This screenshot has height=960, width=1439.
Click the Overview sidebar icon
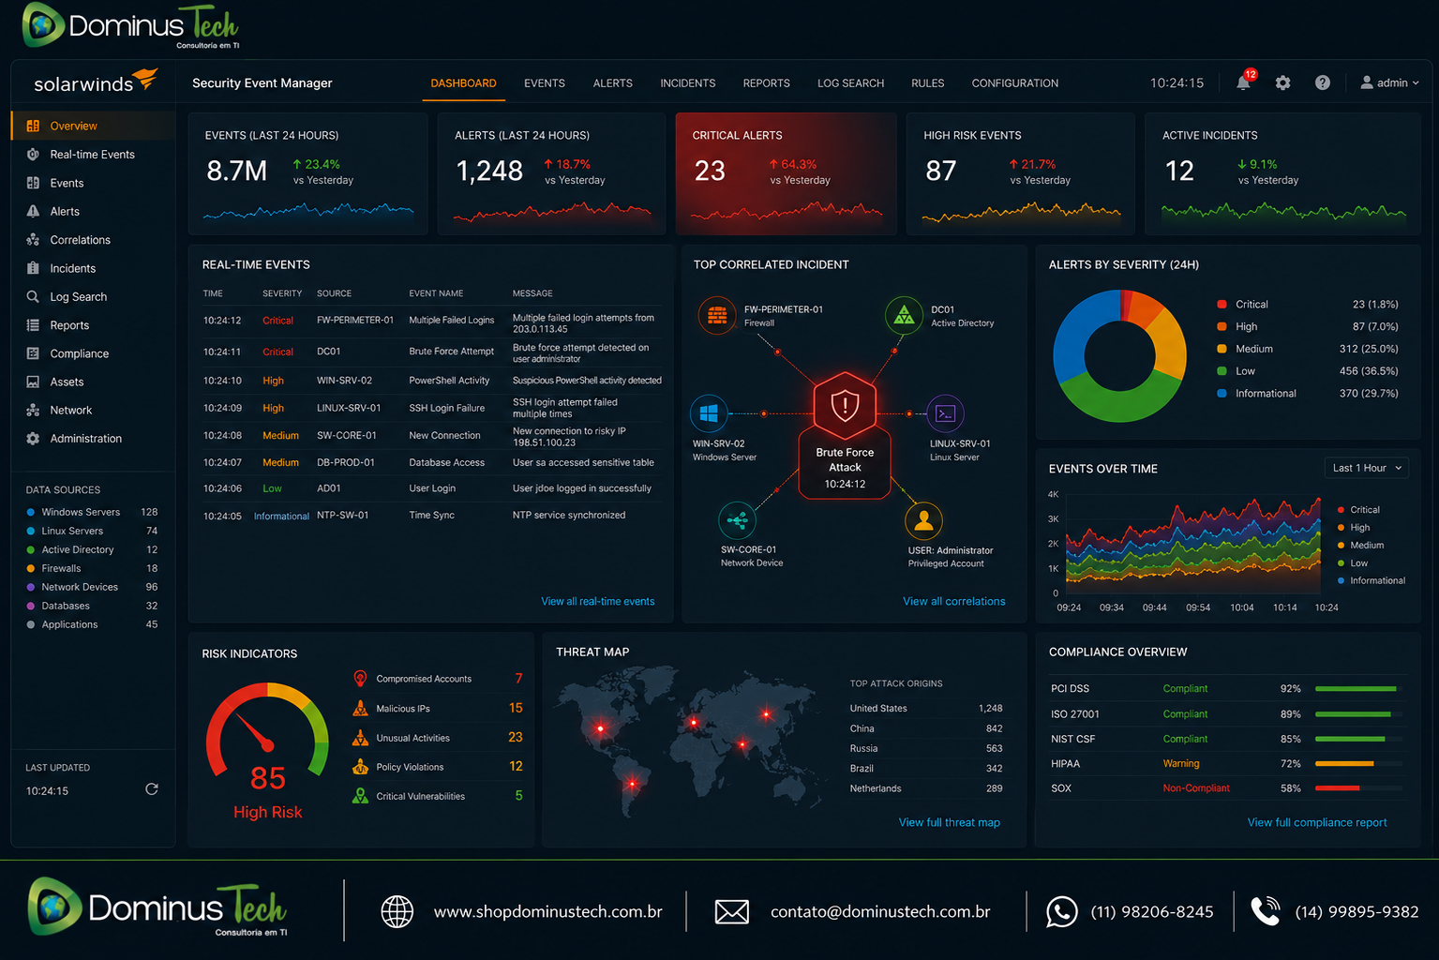[33, 126]
